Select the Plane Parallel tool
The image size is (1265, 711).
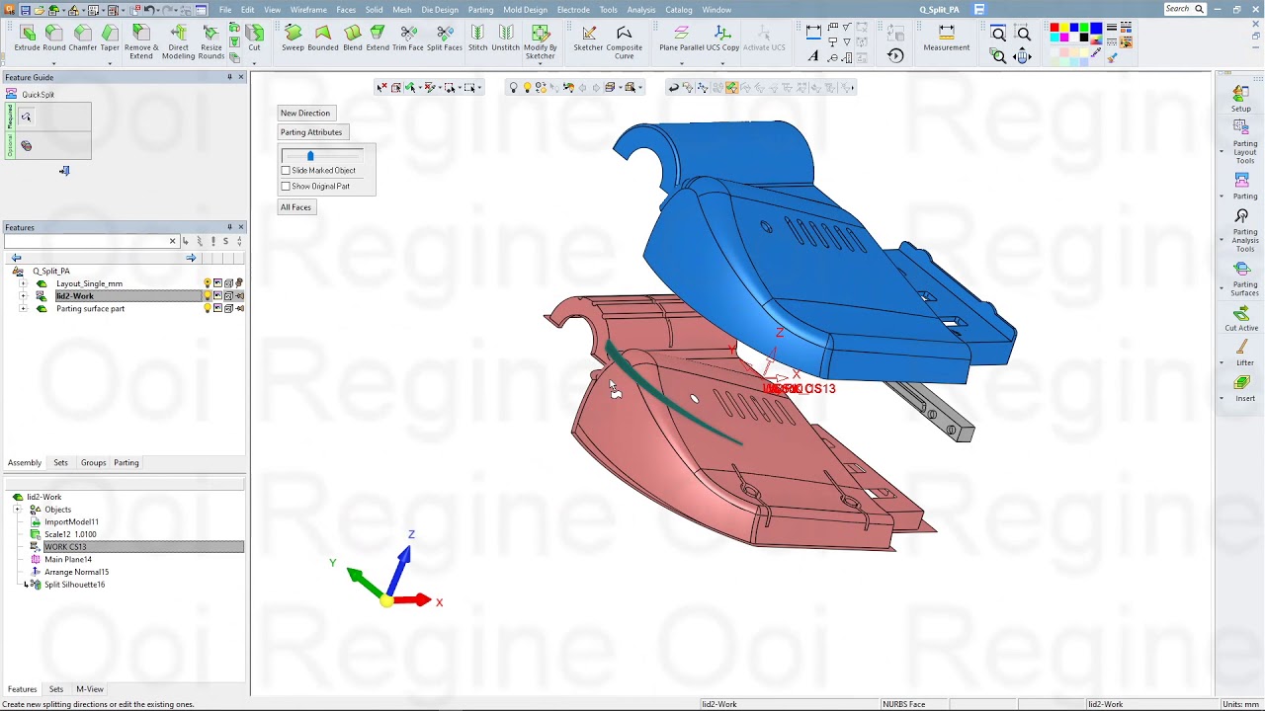tap(681, 39)
